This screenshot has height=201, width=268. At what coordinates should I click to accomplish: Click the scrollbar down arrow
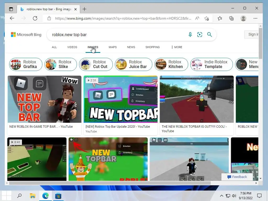coord(260,178)
